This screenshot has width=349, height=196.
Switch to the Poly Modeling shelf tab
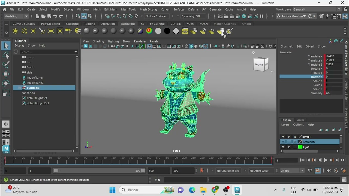pyautogui.click(x=50, y=24)
